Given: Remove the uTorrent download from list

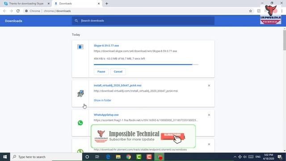Looking at the screenshot, I should 209,144.
